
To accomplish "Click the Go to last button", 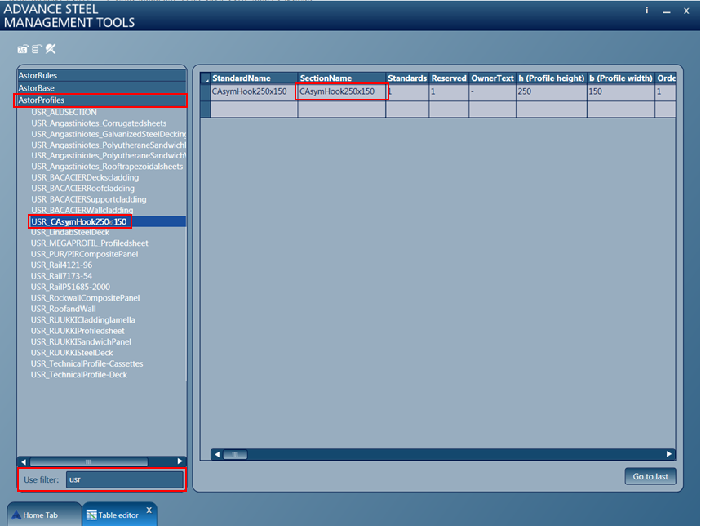I will [650, 476].
